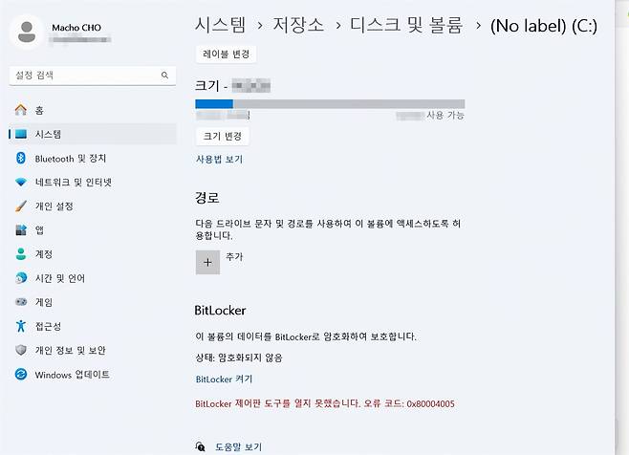Open the 사용법 보기 link

pyautogui.click(x=219, y=160)
